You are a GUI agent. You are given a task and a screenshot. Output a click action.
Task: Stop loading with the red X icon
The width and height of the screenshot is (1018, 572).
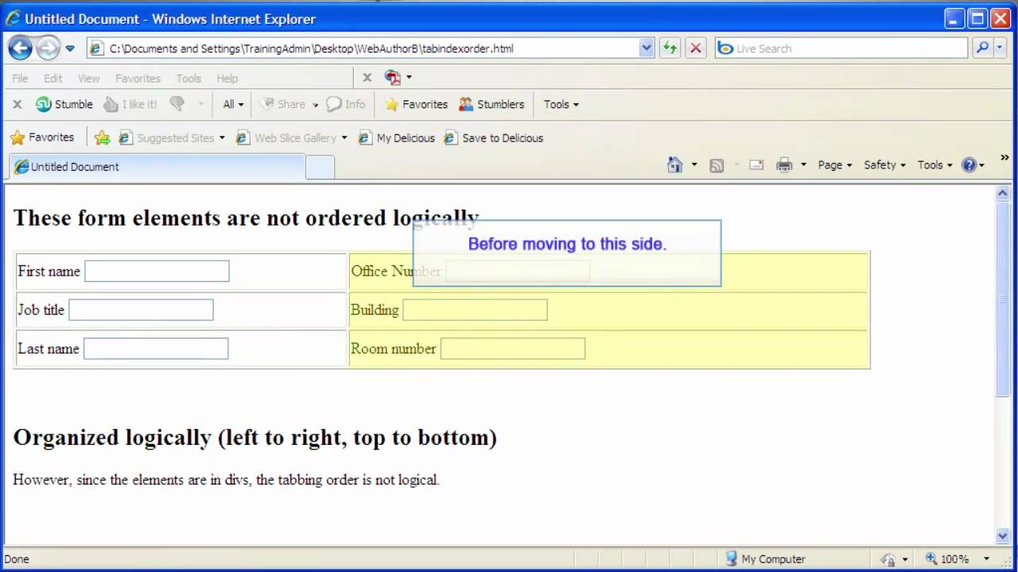pos(695,48)
